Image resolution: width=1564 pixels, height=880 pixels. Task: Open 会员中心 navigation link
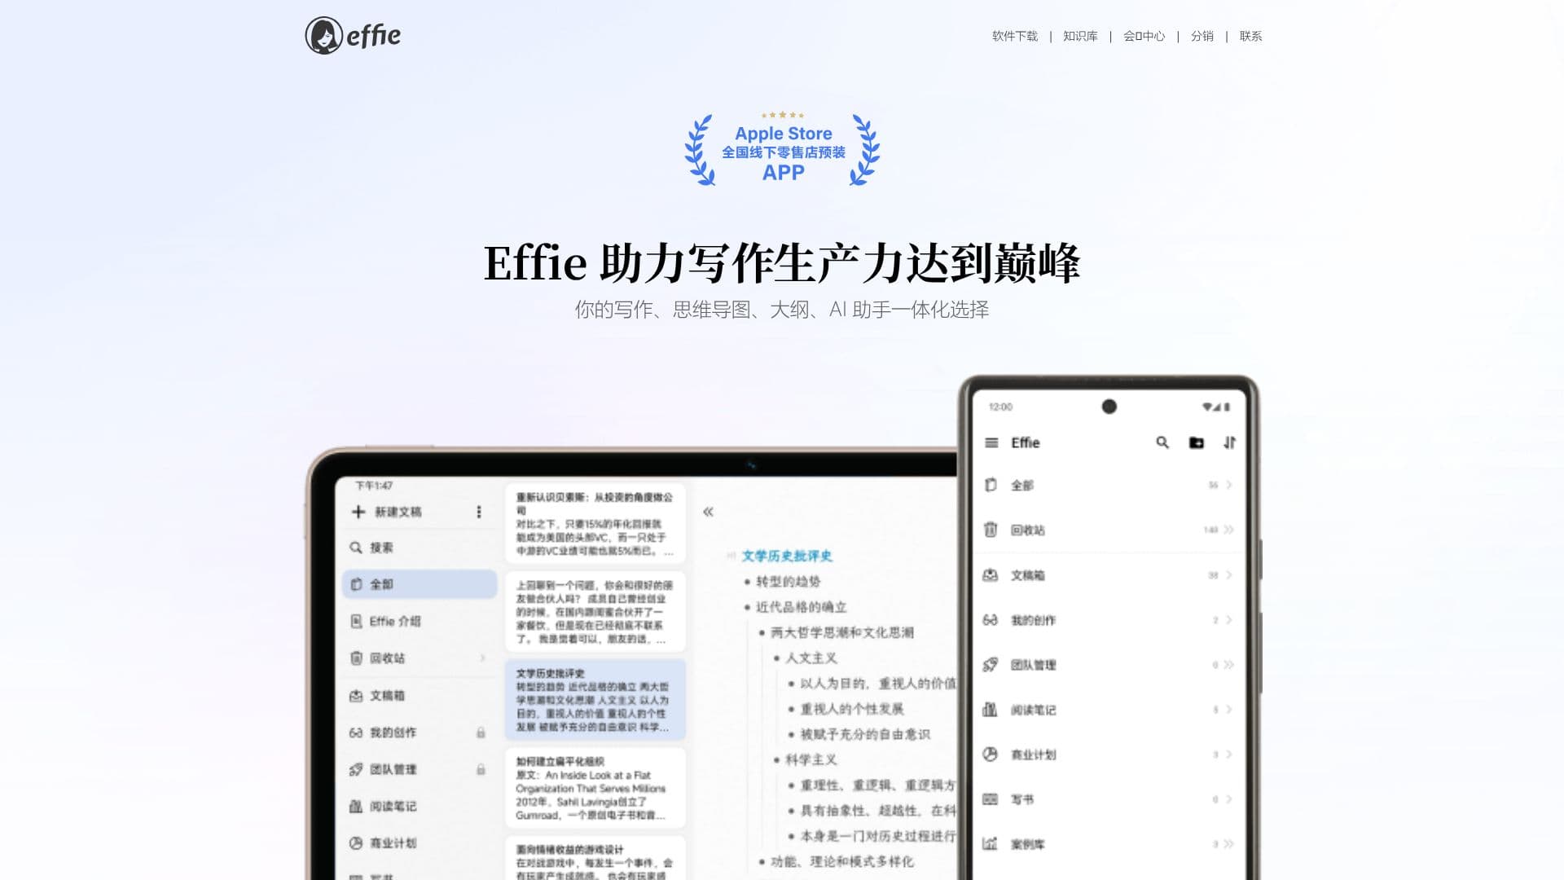1144,36
